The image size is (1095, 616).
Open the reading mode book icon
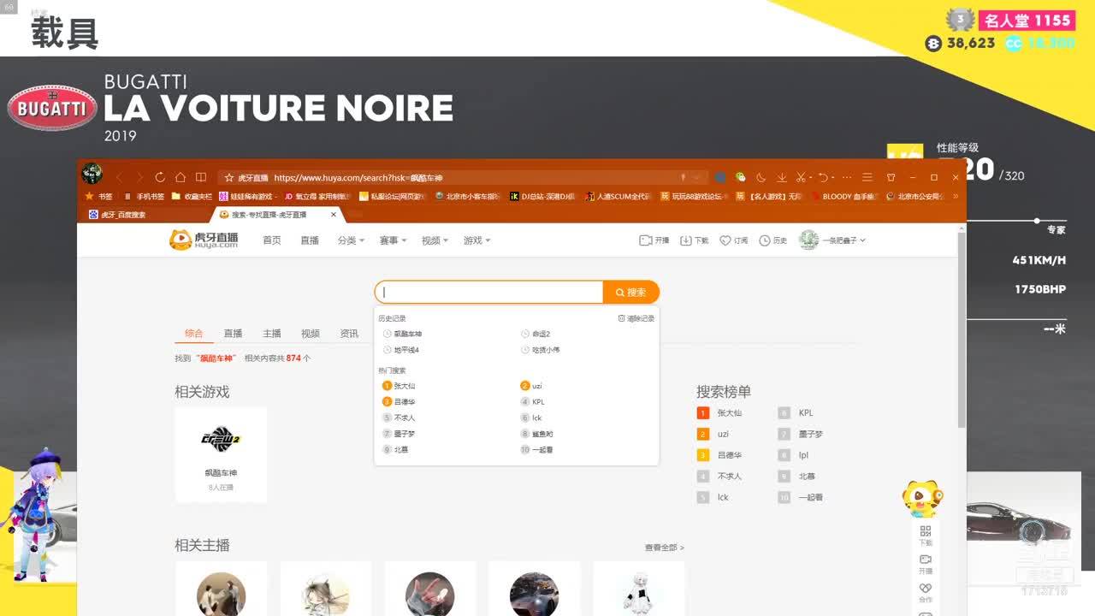(x=201, y=177)
